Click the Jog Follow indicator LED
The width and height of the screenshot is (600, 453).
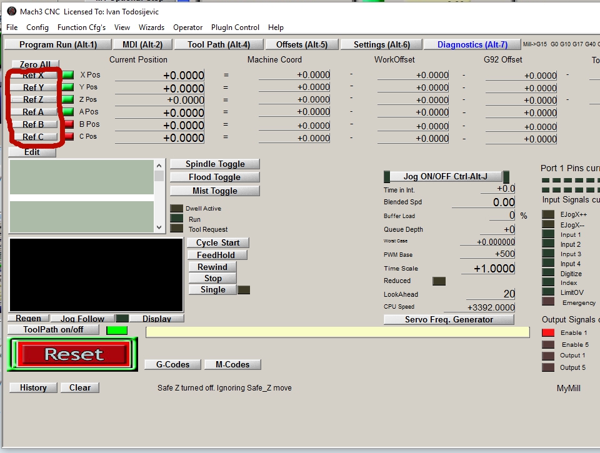pos(122,318)
